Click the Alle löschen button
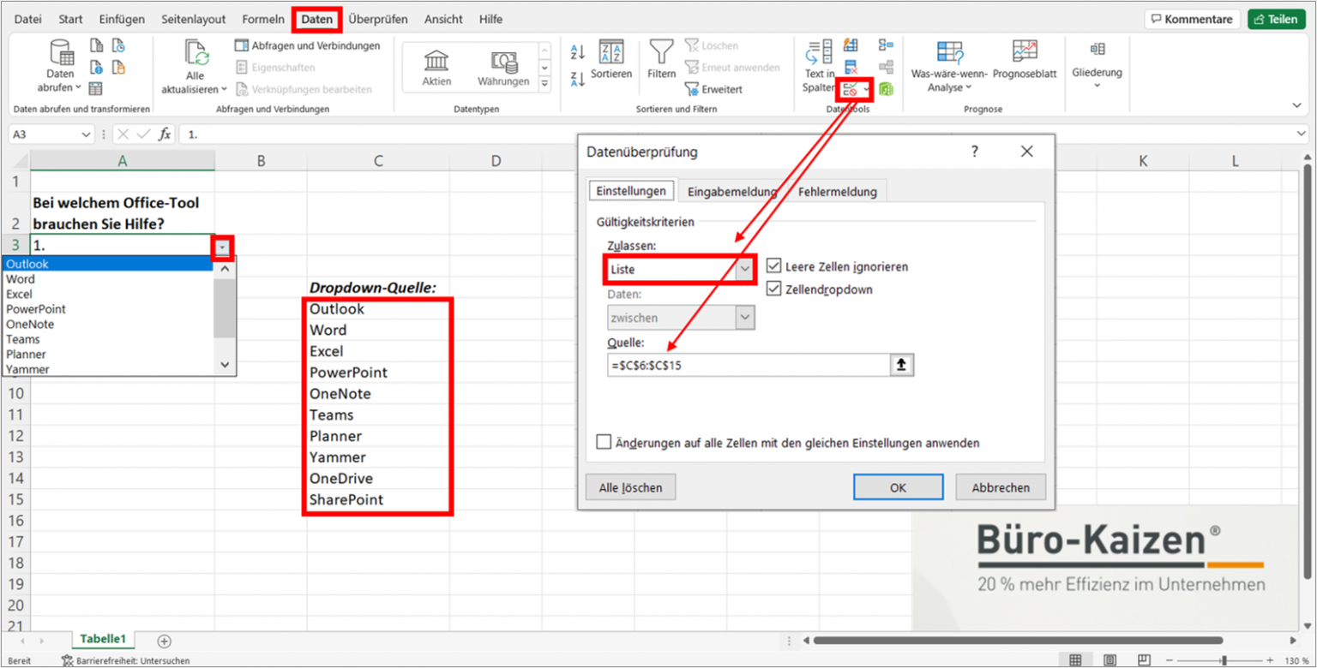Image resolution: width=1317 pixels, height=668 pixels. (x=631, y=486)
